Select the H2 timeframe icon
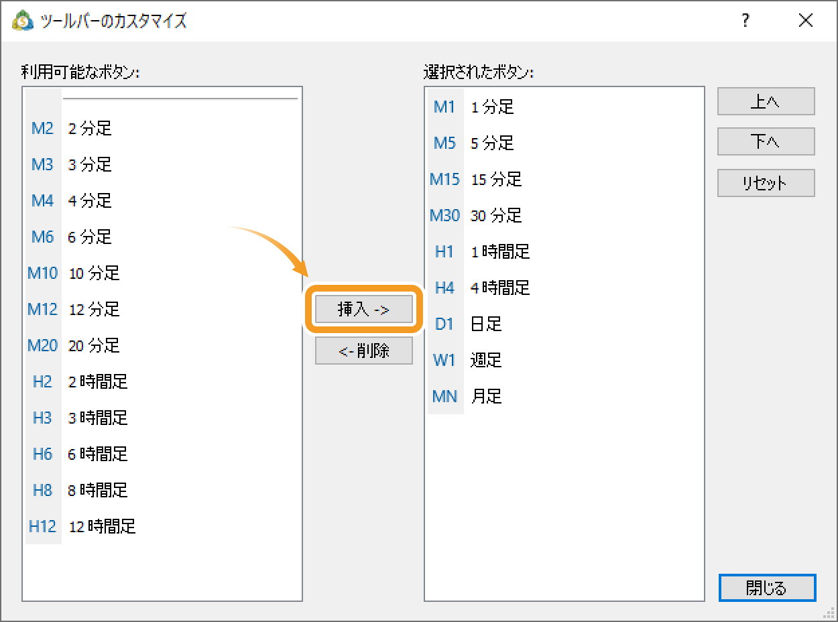The image size is (838, 622). (42, 382)
